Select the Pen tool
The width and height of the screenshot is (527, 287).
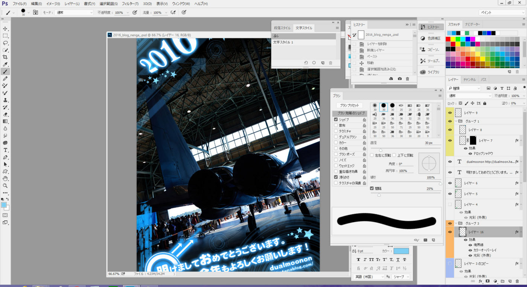click(x=5, y=157)
